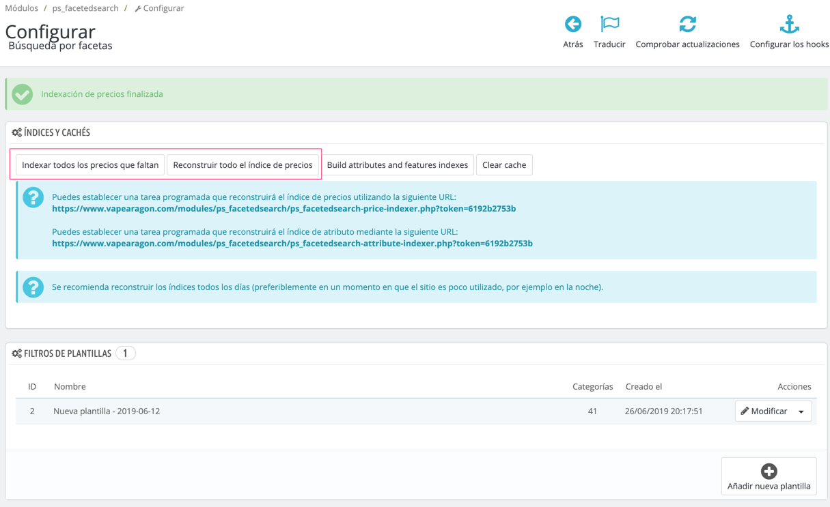
Task: Click Categorías value 41
Action: pos(592,411)
